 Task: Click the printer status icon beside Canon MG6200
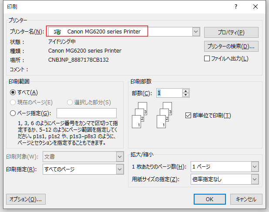[x=57, y=32]
